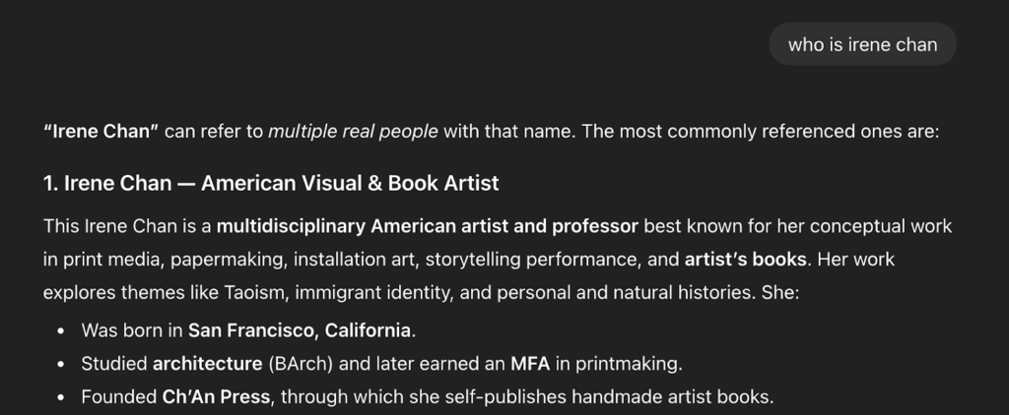
Task: Click bold text "multidisciplinary American artist and professor"
Action: point(427,226)
